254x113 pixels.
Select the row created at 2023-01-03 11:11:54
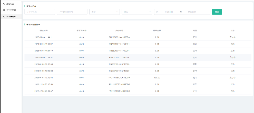click(43, 57)
